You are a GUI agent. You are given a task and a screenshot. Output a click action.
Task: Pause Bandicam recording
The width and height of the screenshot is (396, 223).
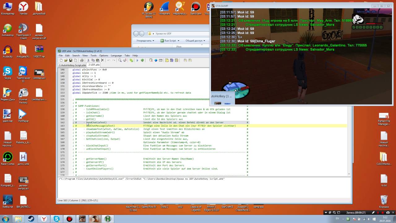tap(378, 213)
